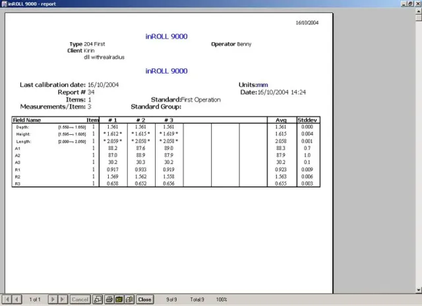Click the client name 'Kirin'
Viewport: 422px width, 306px height.
pos(89,51)
